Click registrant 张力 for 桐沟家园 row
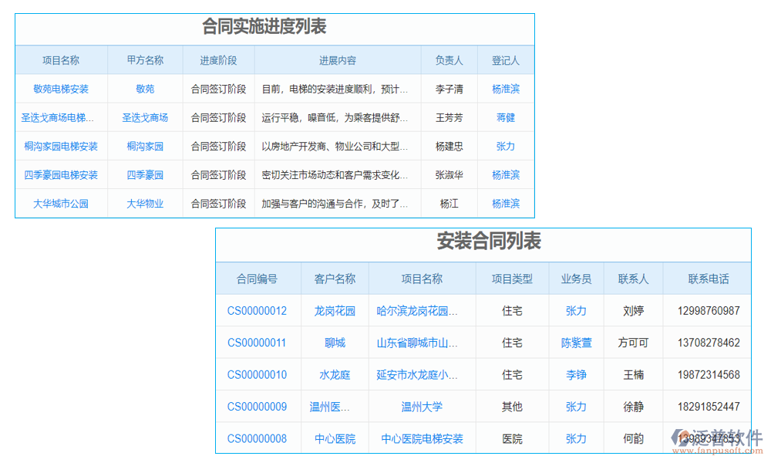This screenshot has height=463, width=771. click(505, 146)
